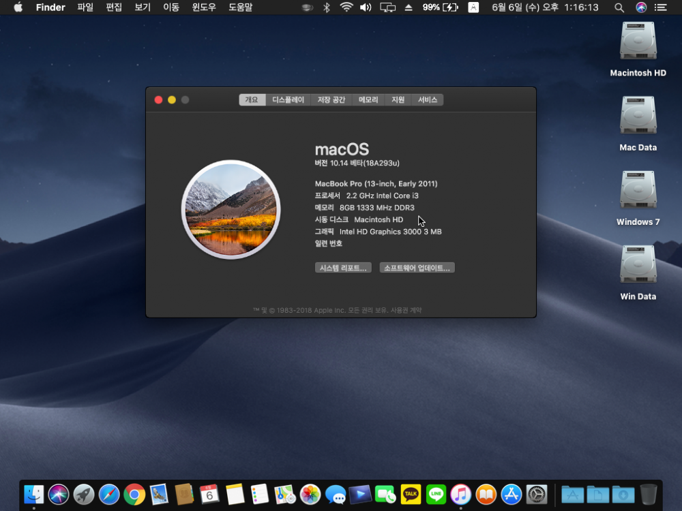
Task: Open Documents folder stack in Dock
Action: [x=597, y=495]
